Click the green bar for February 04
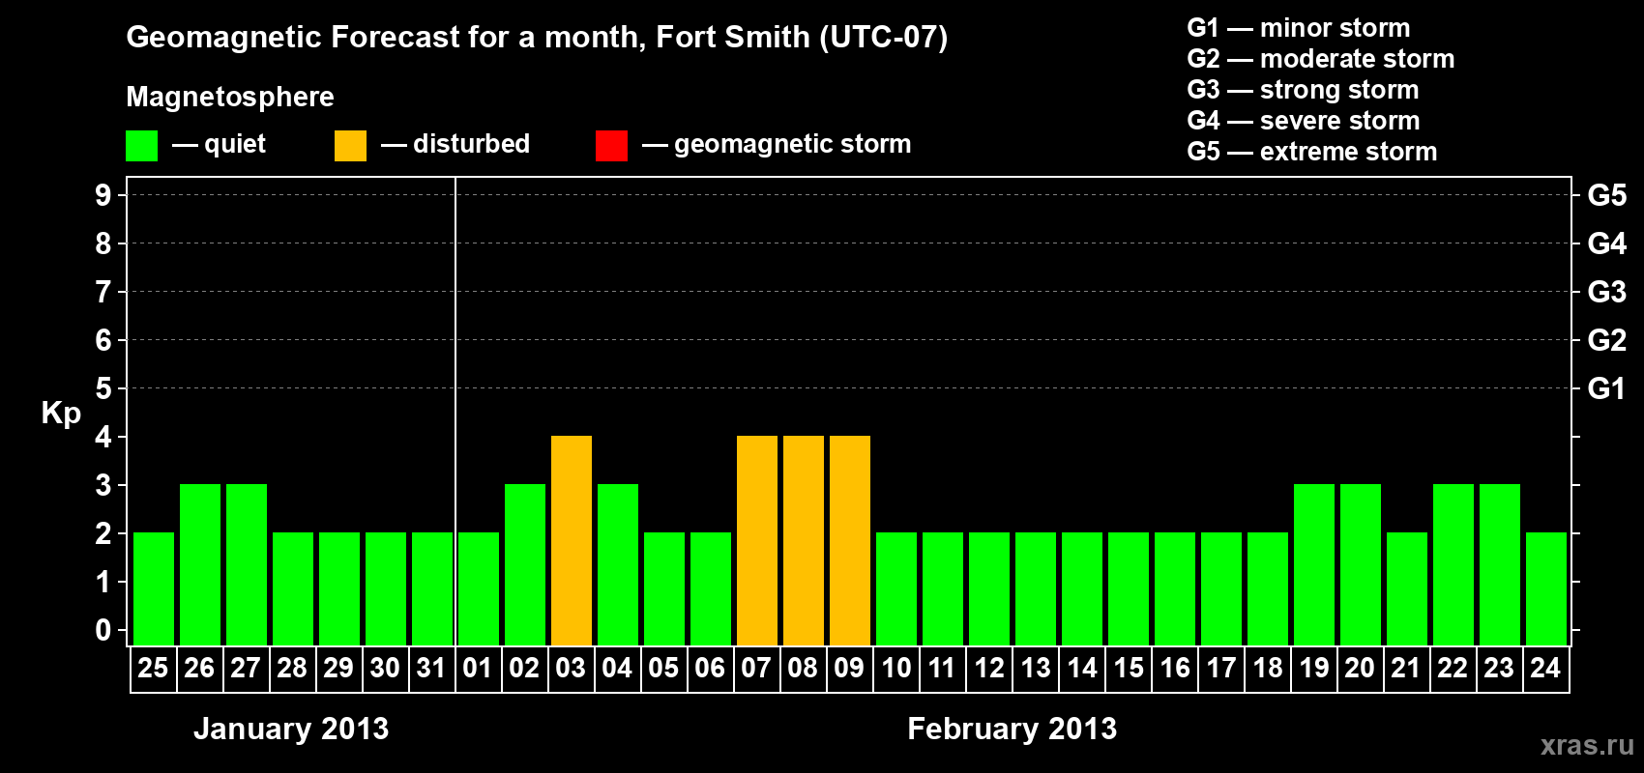This screenshot has height=773, width=1644. click(x=618, y=565)
